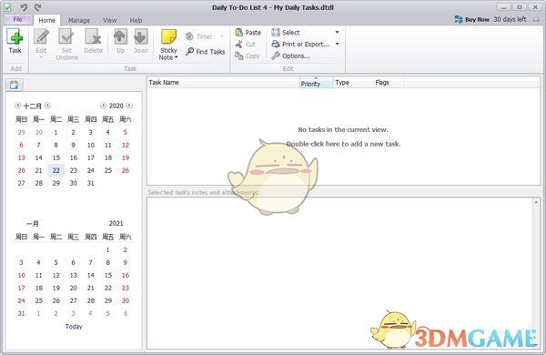This screenshot has width=546, height=355.
Task: Click the Timer clock icon
Action: [189, 35]
